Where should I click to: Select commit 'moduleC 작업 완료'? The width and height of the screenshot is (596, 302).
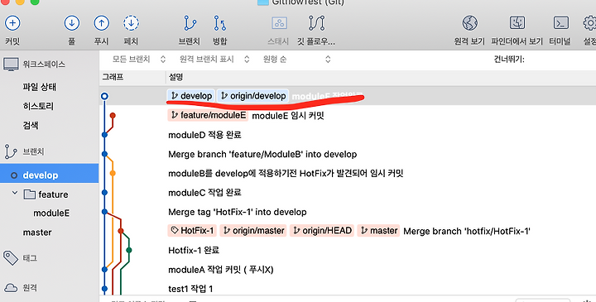(x=204, y=193)
